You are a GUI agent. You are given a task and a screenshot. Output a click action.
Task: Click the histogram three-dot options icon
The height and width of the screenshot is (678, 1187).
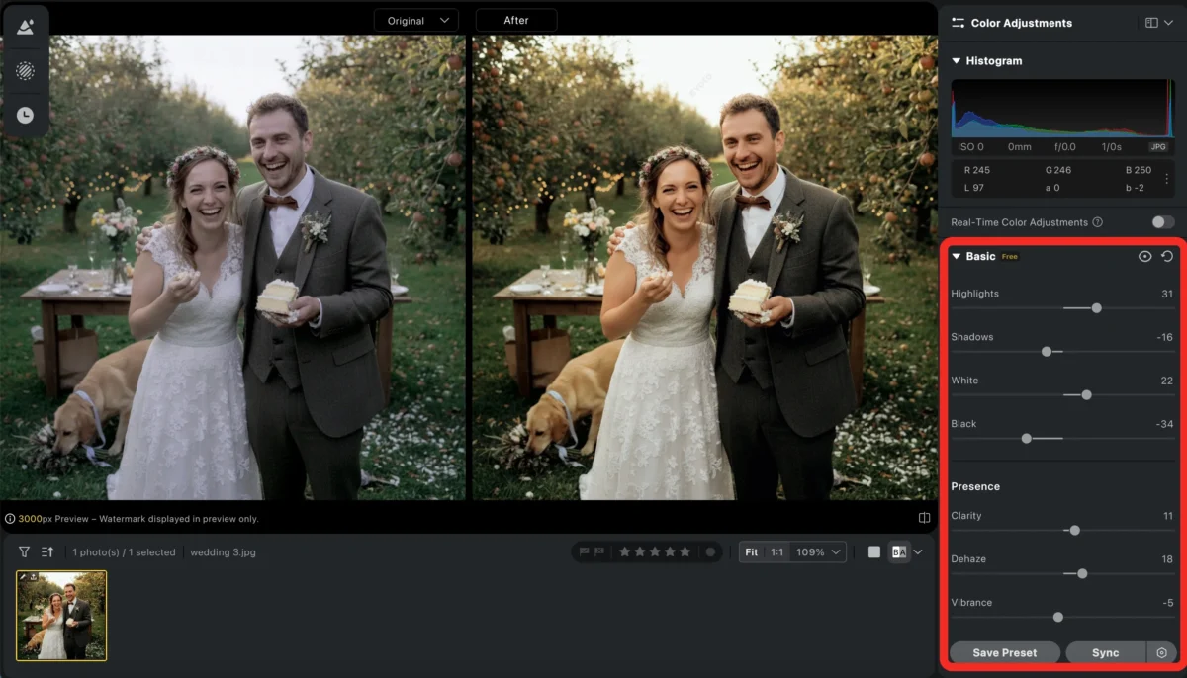(1167, 179)
